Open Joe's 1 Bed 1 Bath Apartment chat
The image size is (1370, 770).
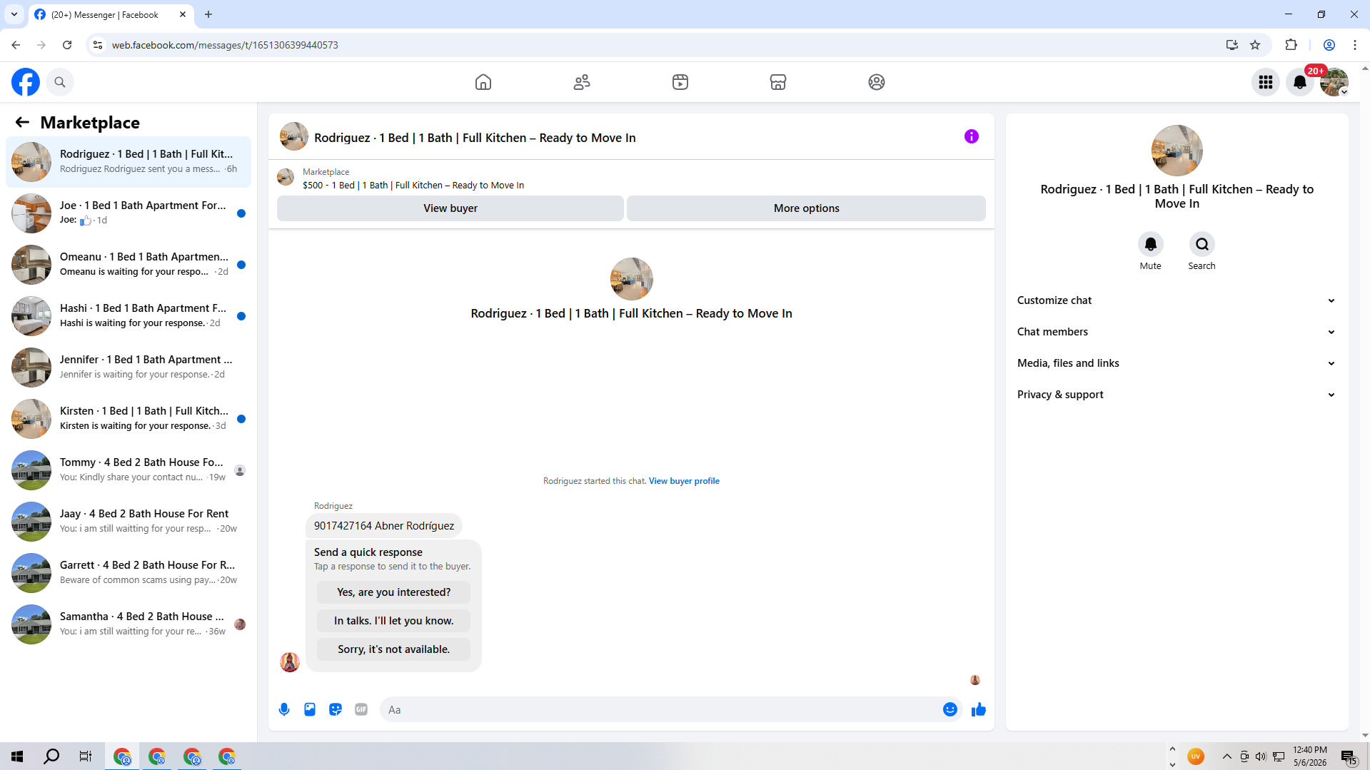tap(129, 213)
